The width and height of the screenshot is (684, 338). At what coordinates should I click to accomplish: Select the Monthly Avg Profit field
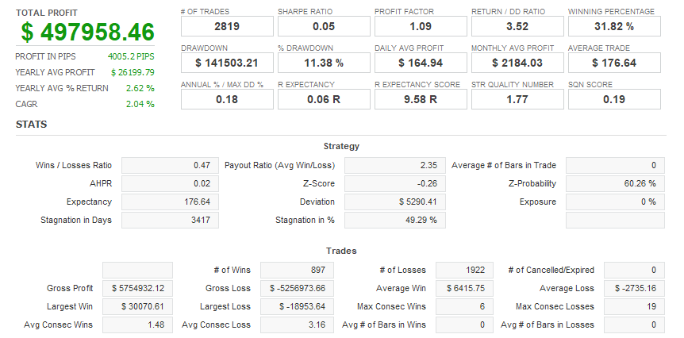517,63
